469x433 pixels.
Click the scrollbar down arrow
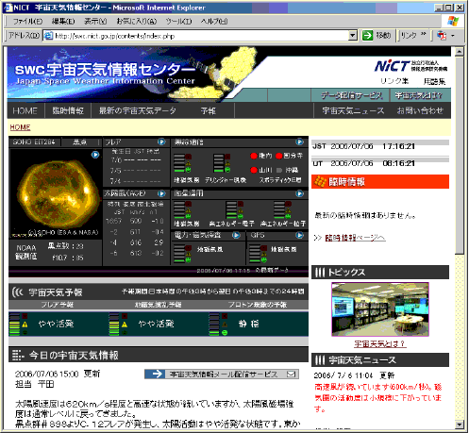tap(460, 425)
